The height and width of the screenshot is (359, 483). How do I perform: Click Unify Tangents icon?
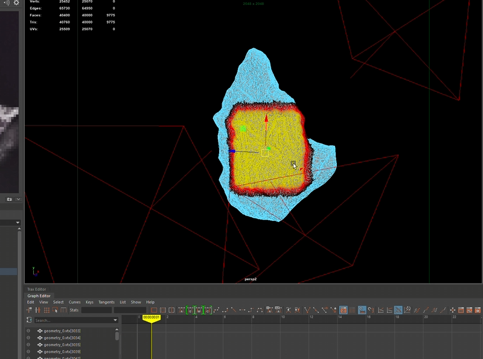(x=316, y=310)
